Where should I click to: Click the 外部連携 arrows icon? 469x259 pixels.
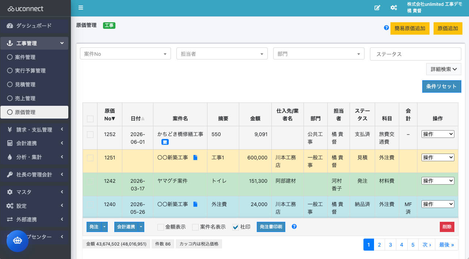9,220
